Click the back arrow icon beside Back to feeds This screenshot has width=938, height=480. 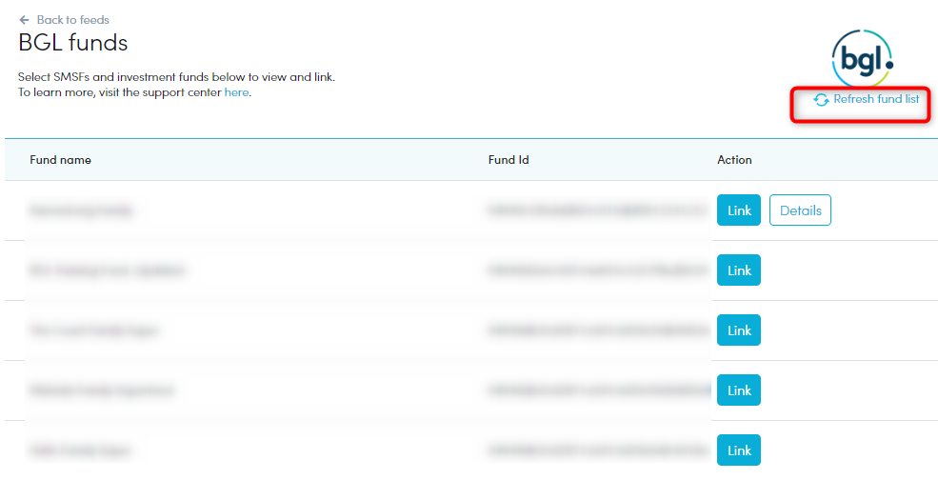24,20
